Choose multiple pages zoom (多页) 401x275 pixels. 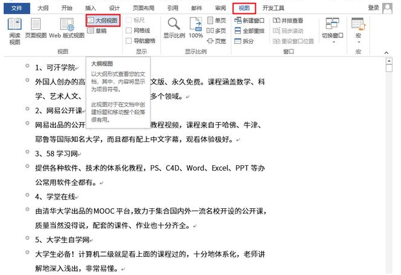click(216, 31)
